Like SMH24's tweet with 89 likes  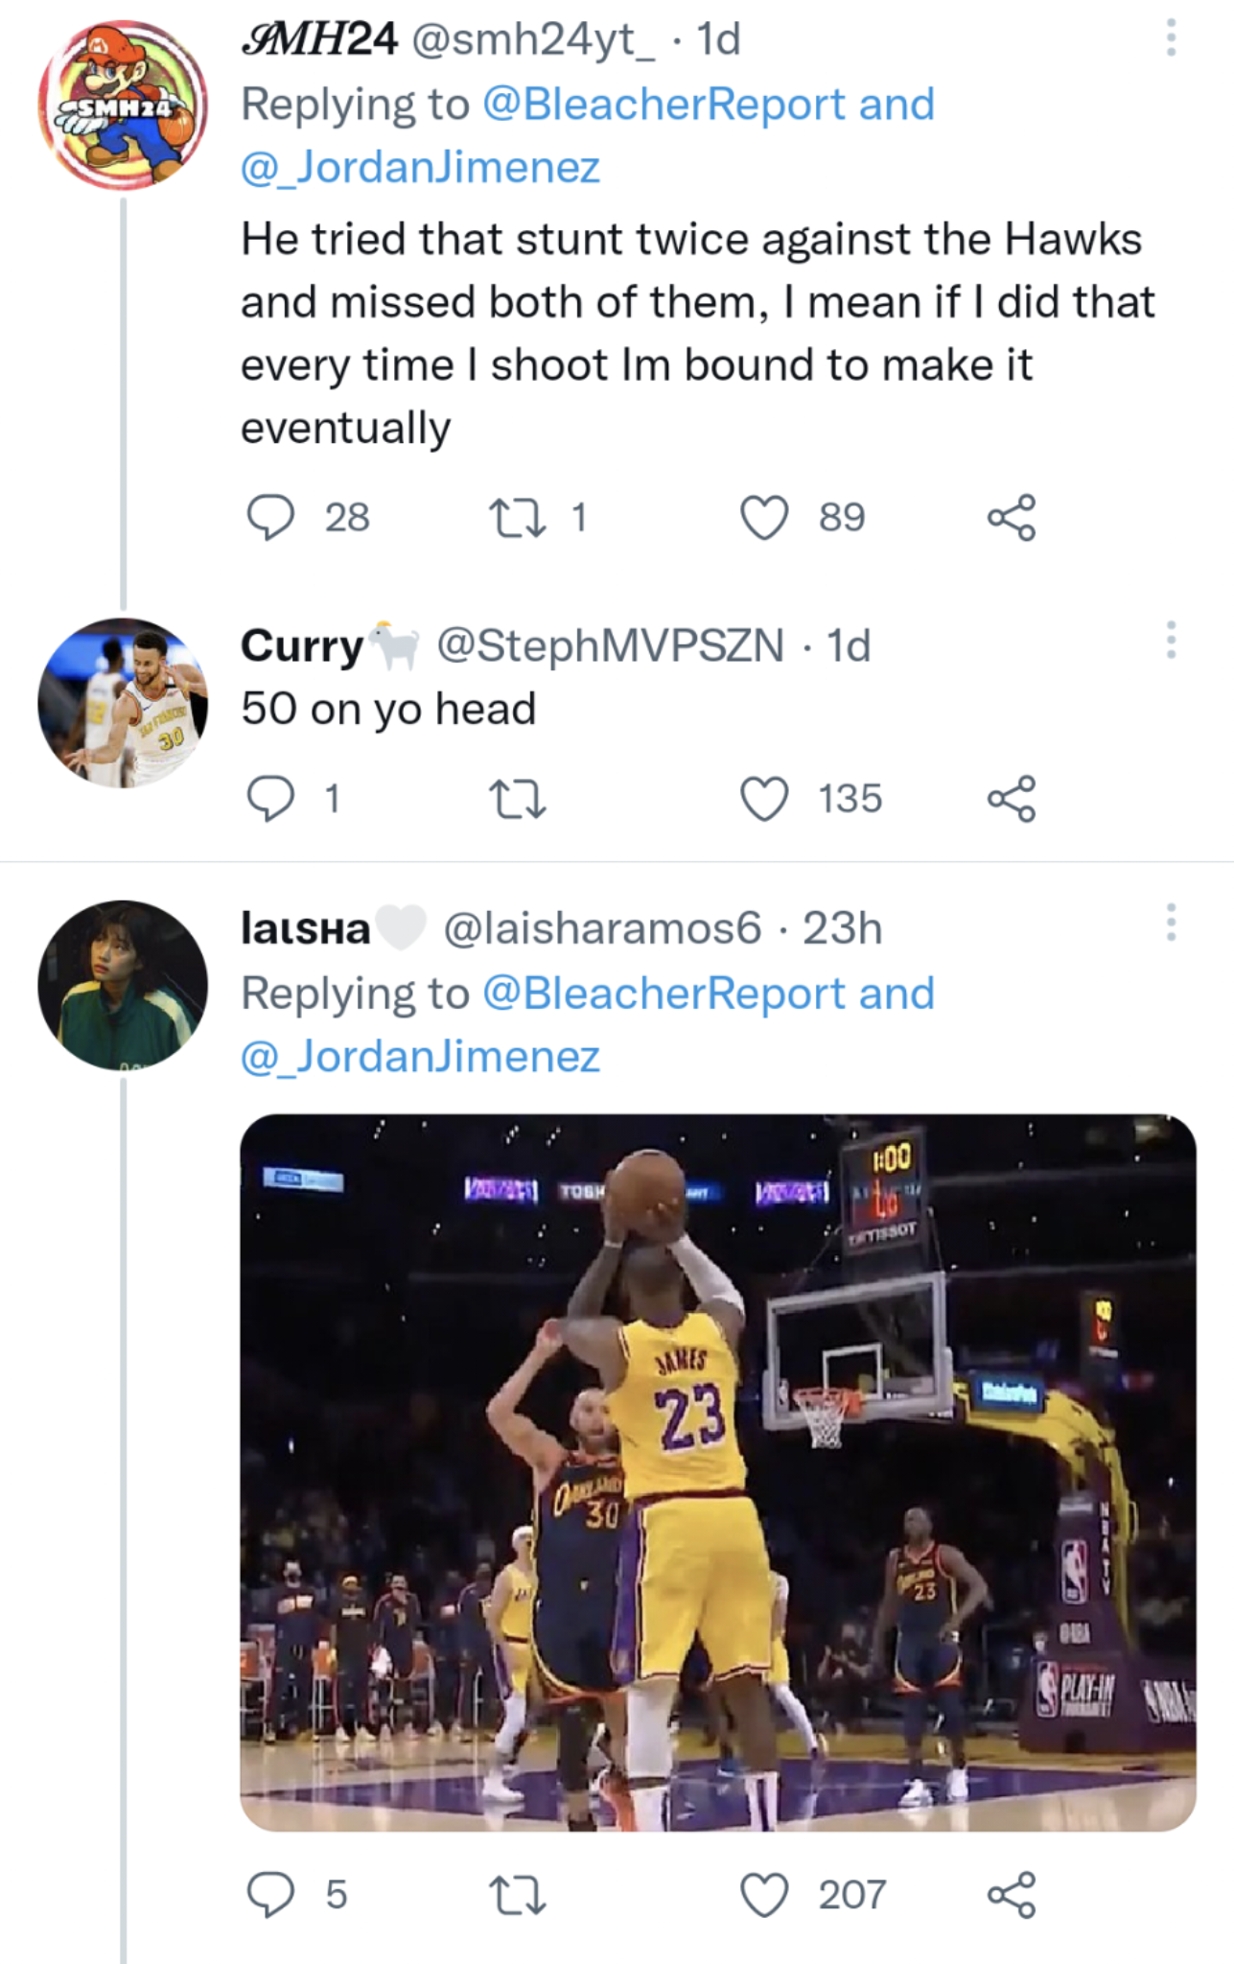(x=764, y=518)
